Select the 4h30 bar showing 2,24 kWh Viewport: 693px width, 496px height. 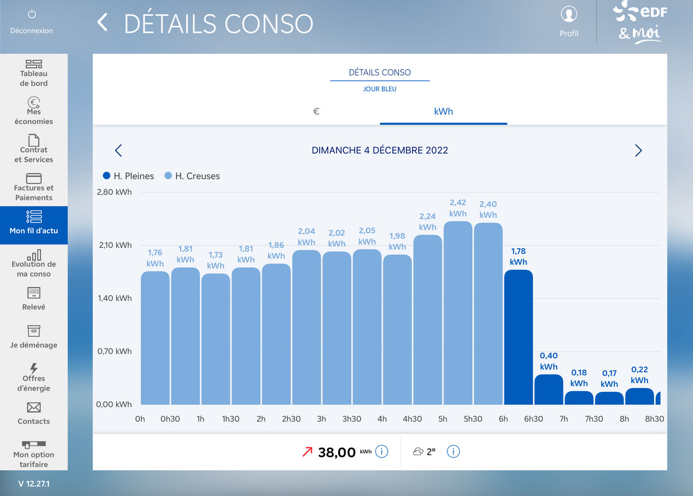click(x=427, y=320)
